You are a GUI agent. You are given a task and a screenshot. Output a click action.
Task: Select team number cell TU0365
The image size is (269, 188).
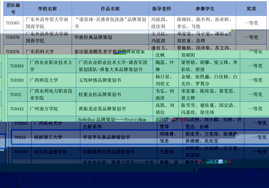13,23
